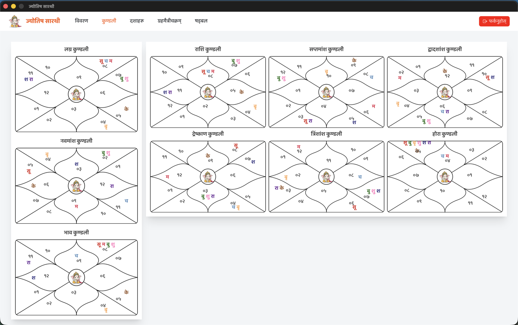Select the कुण्डली tab
Viewport: 518px width, 325px height.
coord(109,21)
